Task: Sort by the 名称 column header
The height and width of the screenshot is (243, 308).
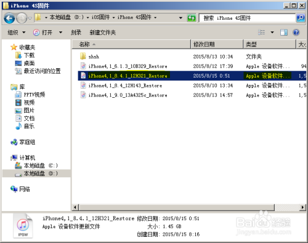Action: point(131,44)
